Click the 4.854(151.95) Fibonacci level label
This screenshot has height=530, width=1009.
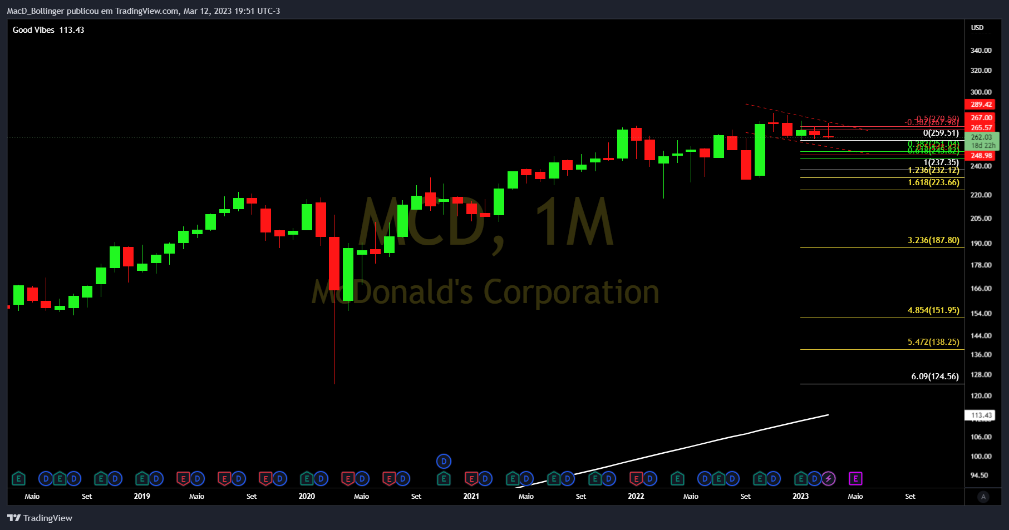point(933,310)
